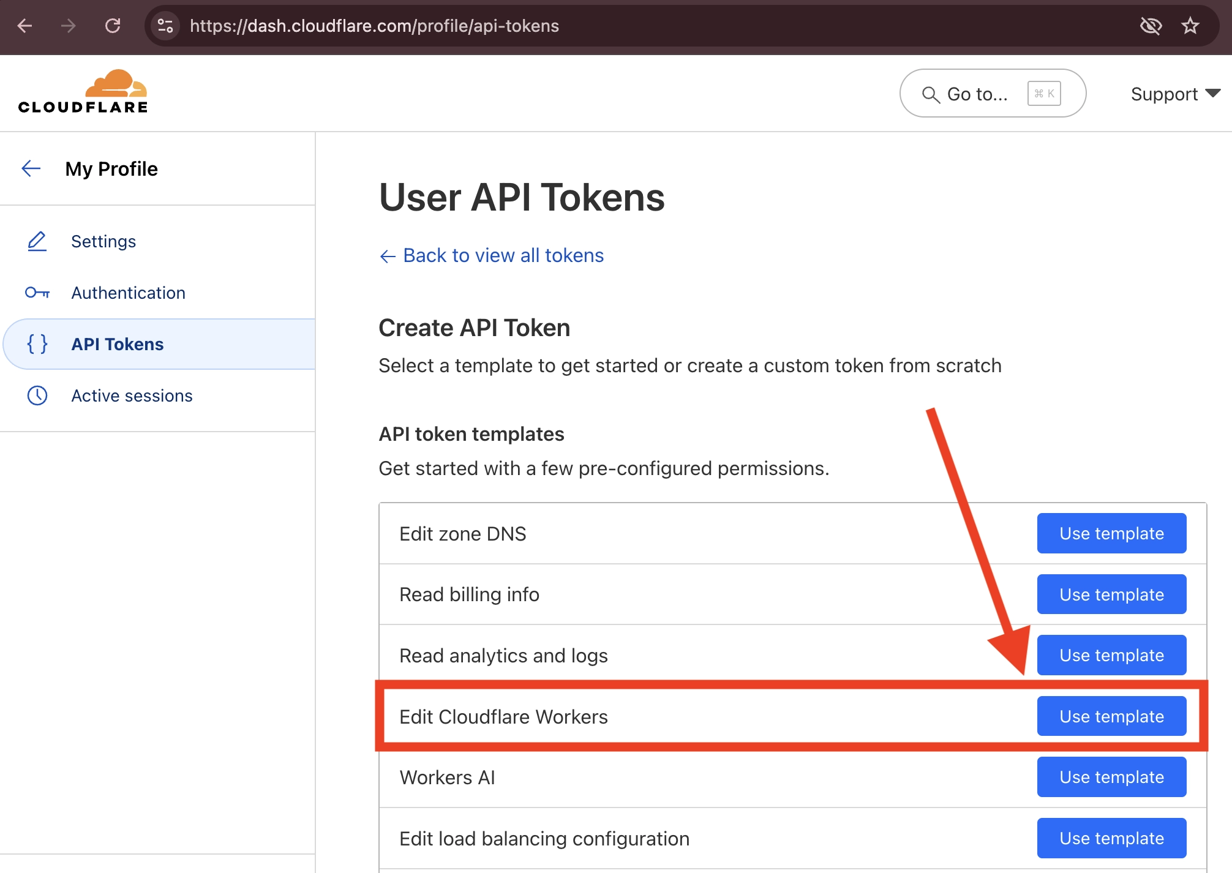Open Authentication in the profile sidebar
The image size is (1232, 873).
click(x=128, y=293)
